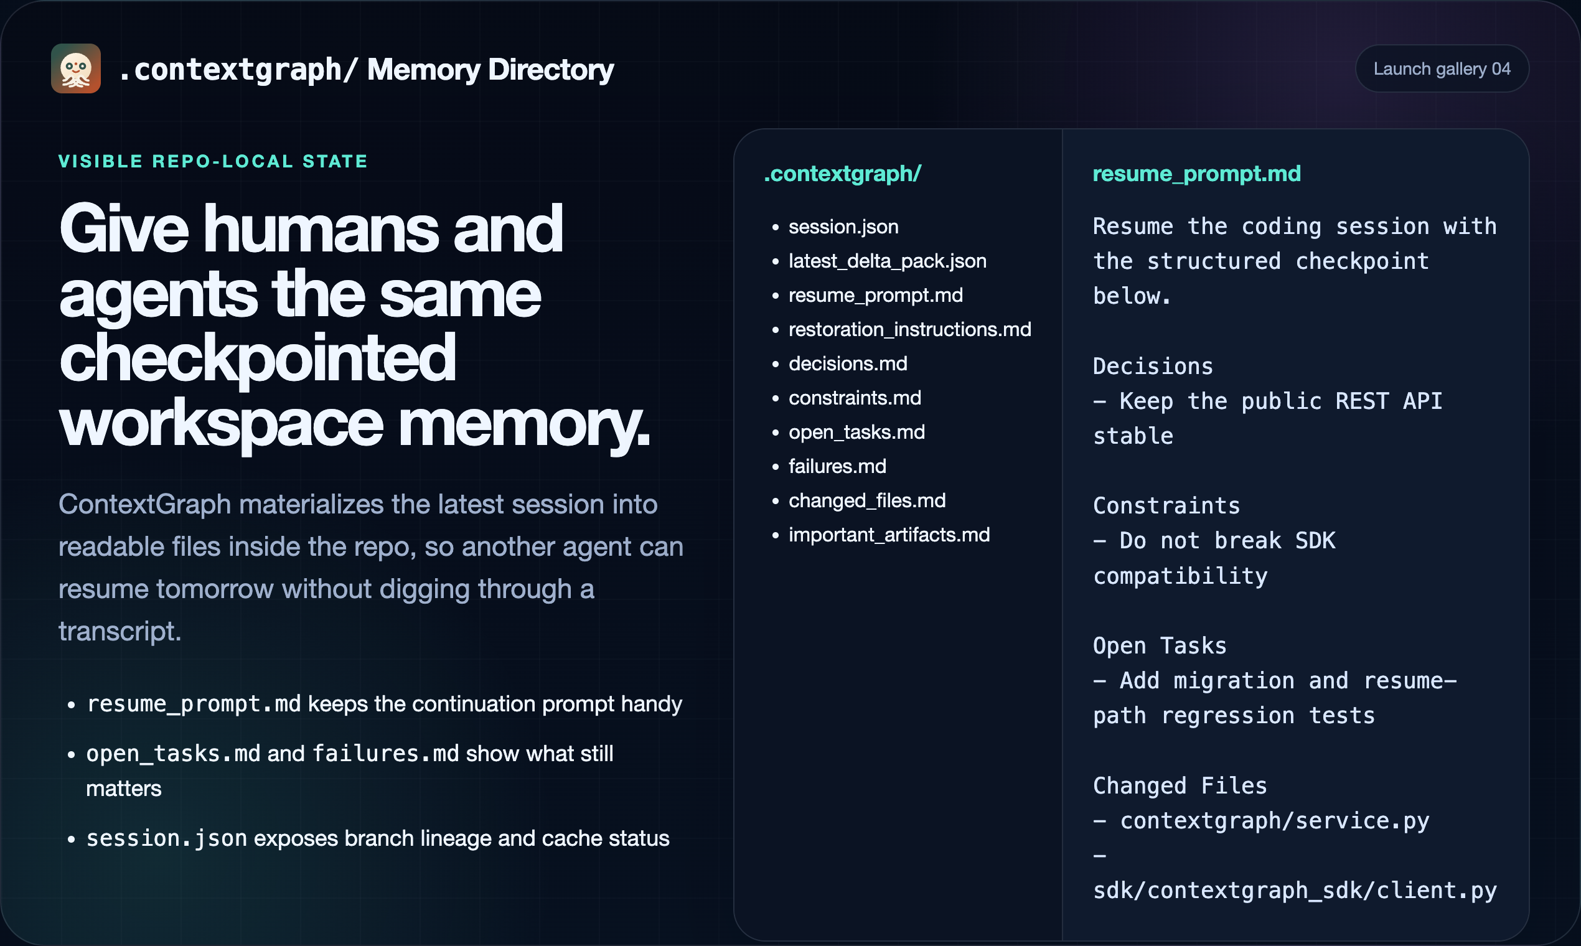The height and width of the screenshot is (946, 1581).
Task: Select latest_delta_pack.json in the directory list
Action: click(x=887, y=261)
